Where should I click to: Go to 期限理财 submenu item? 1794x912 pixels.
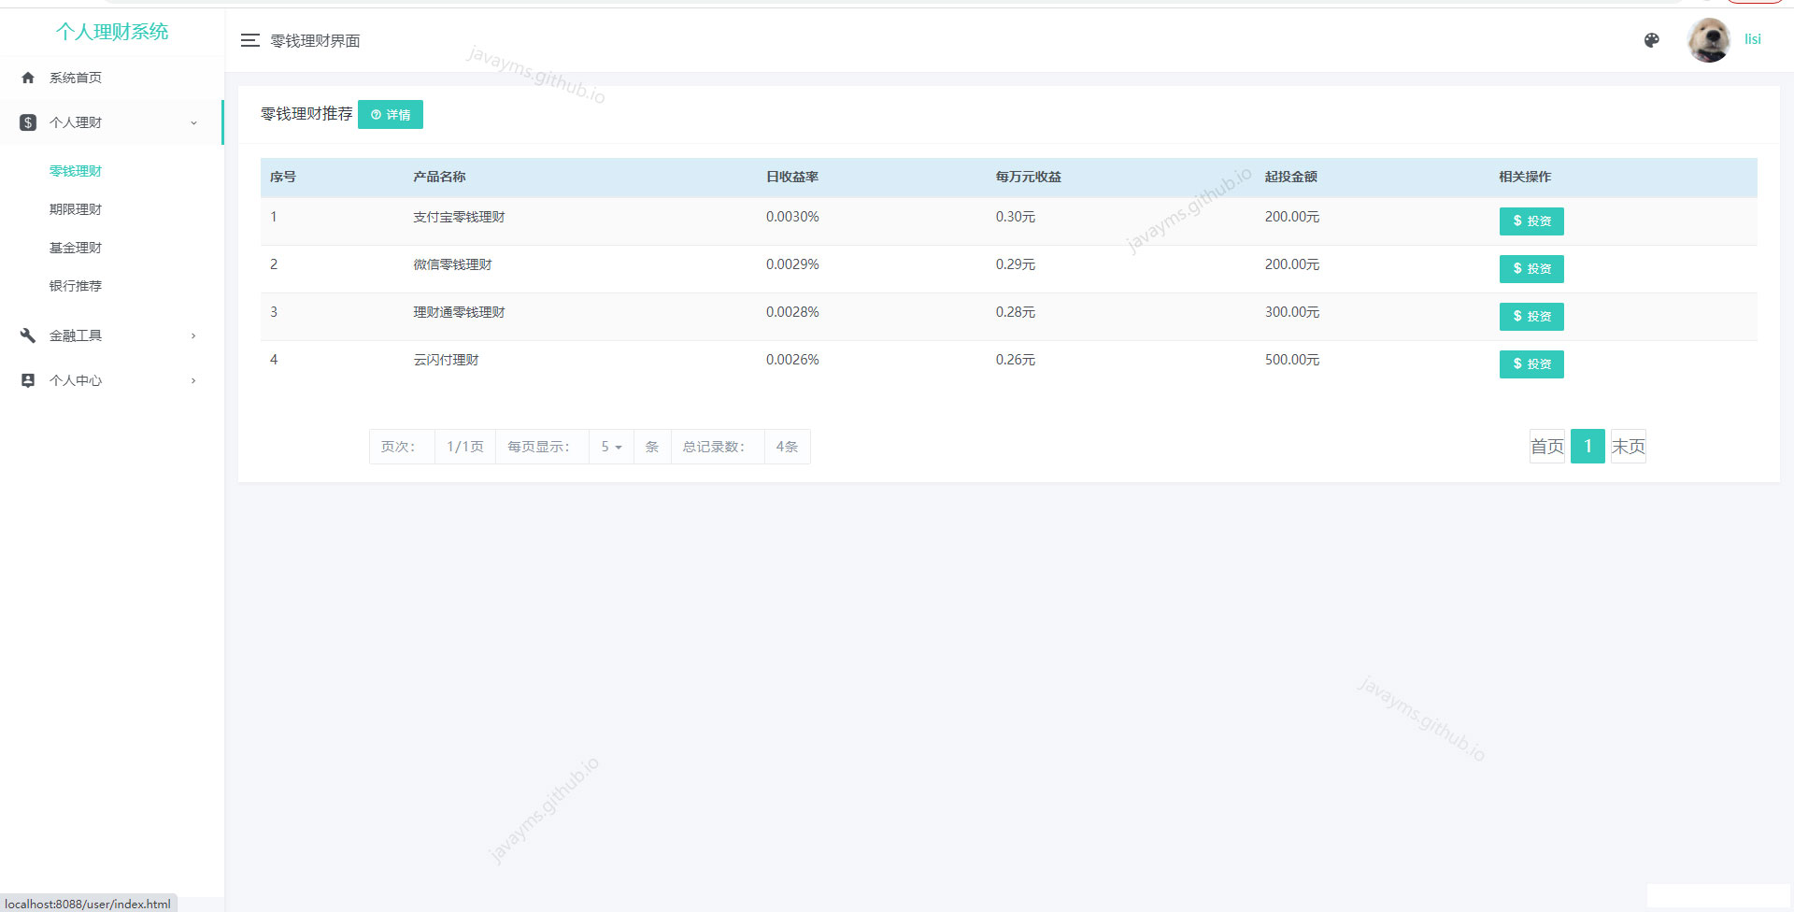click(76, 209)
